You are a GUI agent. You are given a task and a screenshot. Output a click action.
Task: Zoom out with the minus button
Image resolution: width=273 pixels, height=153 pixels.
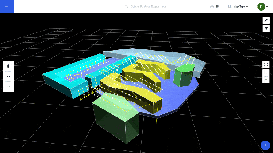pos(266,80)
